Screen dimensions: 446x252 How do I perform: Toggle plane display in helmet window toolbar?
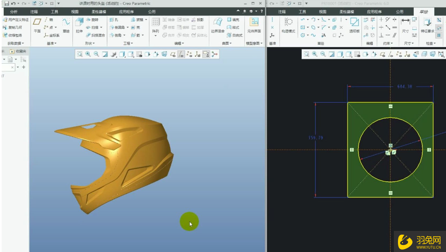pyautogui.click(x=173, y=54)
